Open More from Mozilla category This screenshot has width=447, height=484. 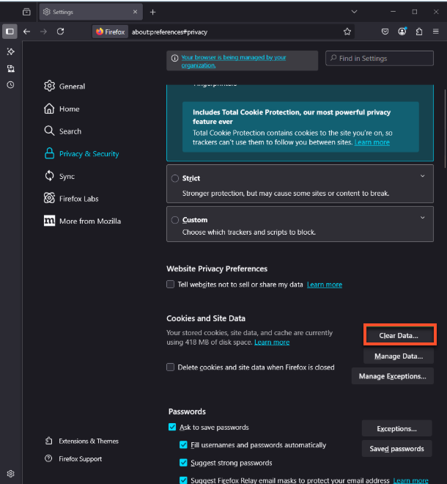(82, 221)
